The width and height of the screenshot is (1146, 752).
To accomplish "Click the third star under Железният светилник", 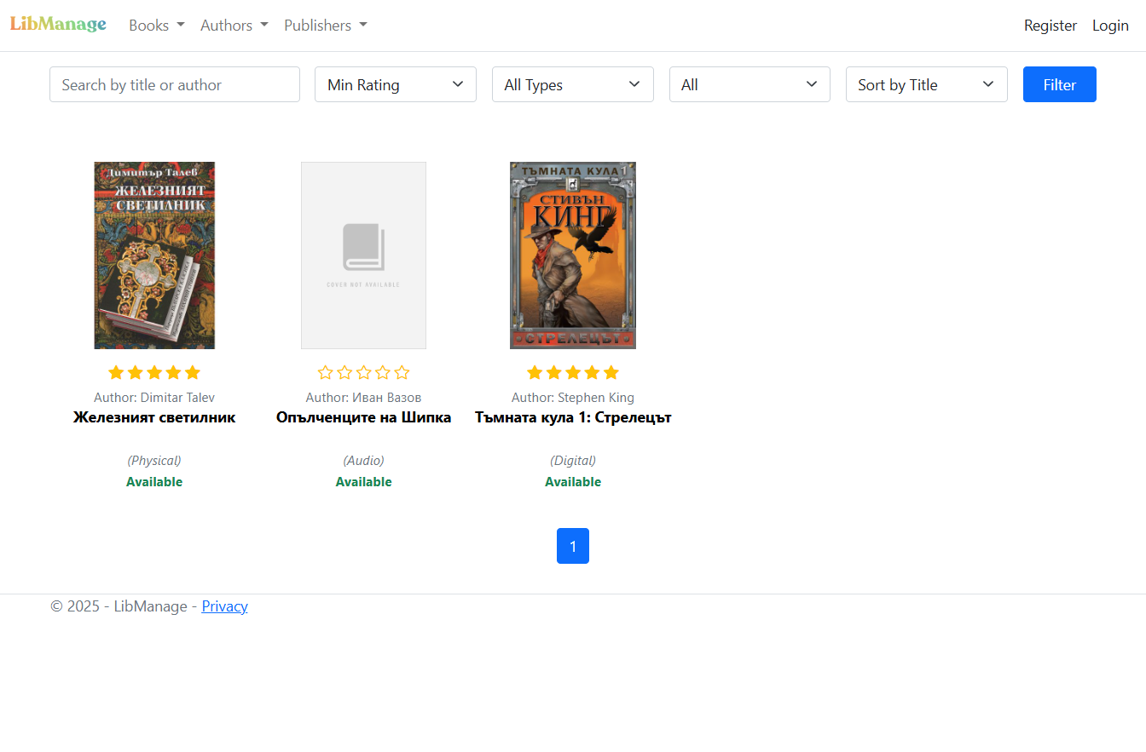I will (154, 372).
